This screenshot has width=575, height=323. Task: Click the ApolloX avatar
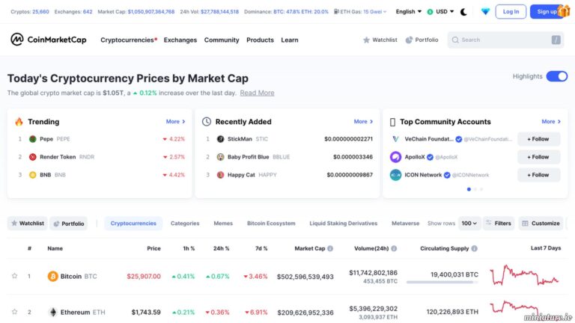click(x=395, y=157)
